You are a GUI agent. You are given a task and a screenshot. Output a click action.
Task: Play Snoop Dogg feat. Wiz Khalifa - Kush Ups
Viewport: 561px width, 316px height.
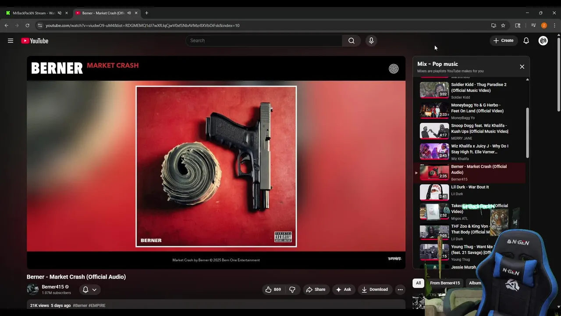coord(469,132)
